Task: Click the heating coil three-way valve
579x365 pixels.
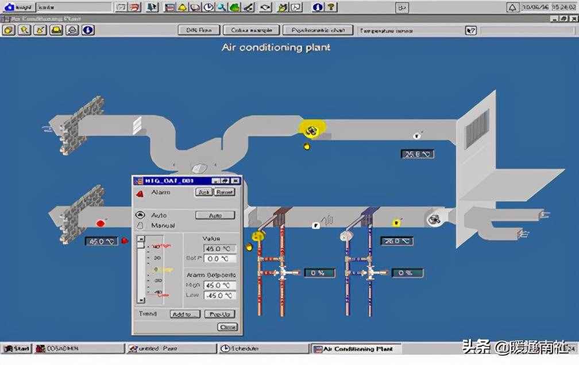Action: pyautogui.click(x=283, y=273)
